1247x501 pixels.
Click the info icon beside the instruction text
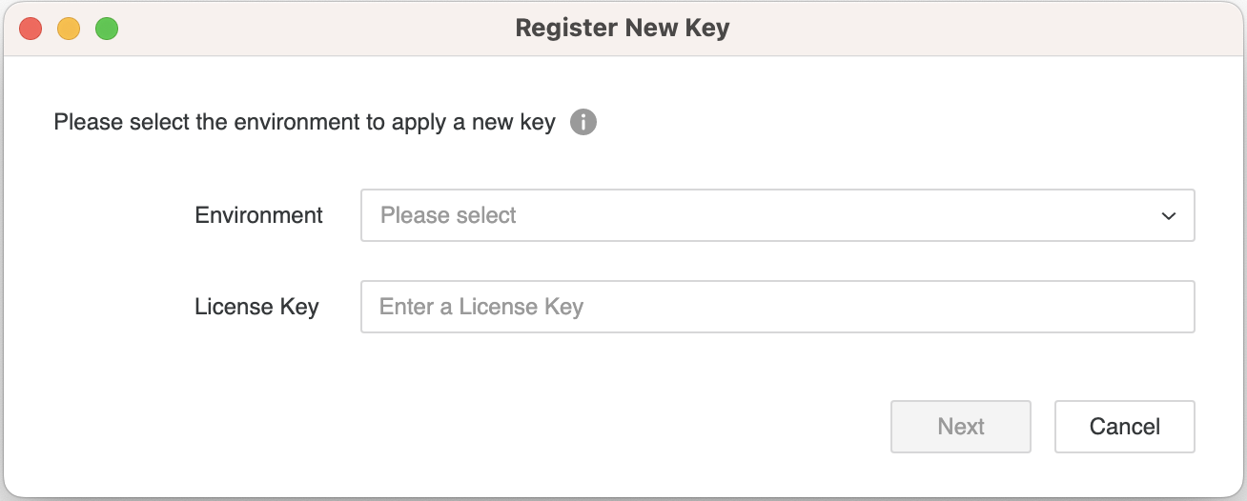(x=583, y=123)
